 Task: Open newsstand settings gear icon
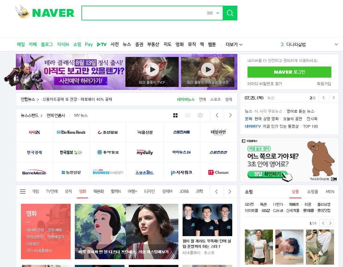[x=200, y=115]
